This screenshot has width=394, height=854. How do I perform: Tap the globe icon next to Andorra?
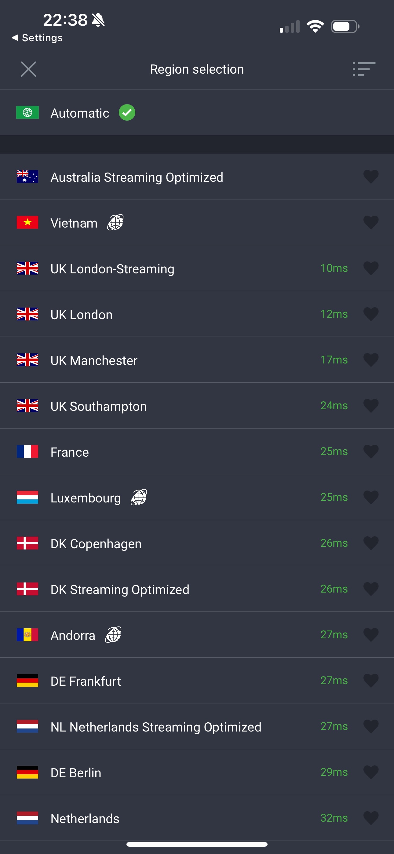(x=113, y=635)
